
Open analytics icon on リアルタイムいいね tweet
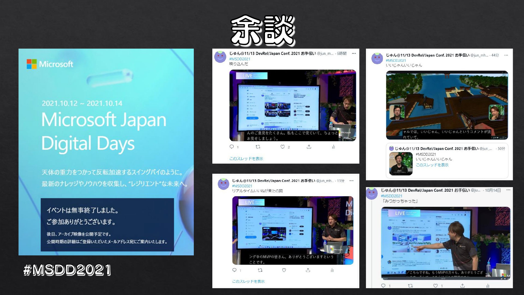[332, 270]
